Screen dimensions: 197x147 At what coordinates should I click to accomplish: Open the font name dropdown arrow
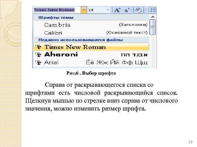(84, 10)
